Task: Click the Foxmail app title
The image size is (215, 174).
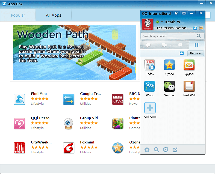Action: [x=87, y=142]
